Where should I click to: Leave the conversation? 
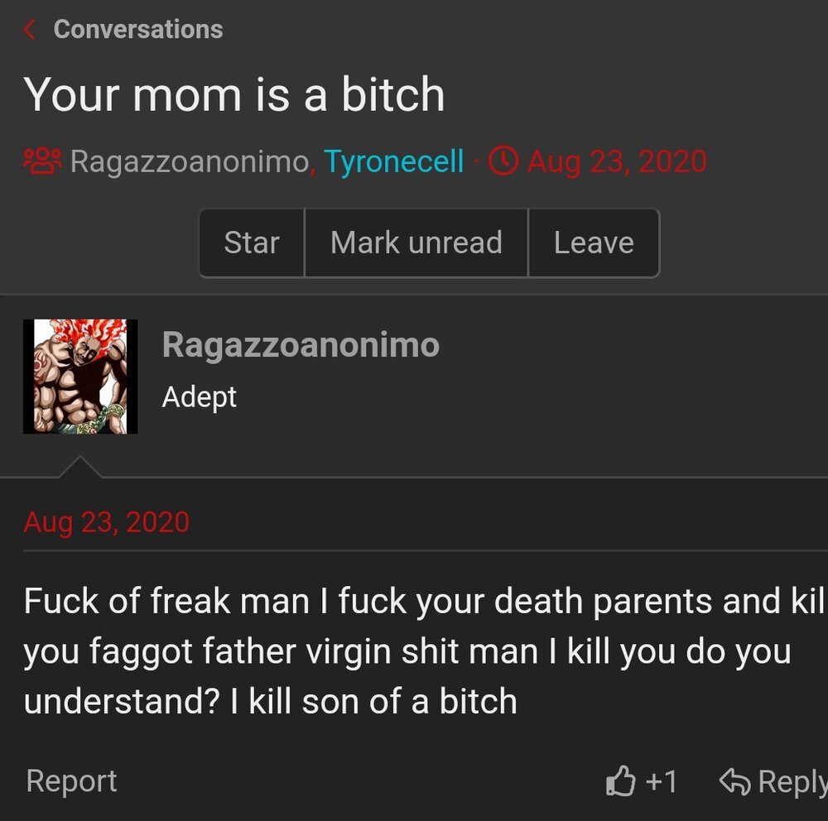tap(594, 242)
